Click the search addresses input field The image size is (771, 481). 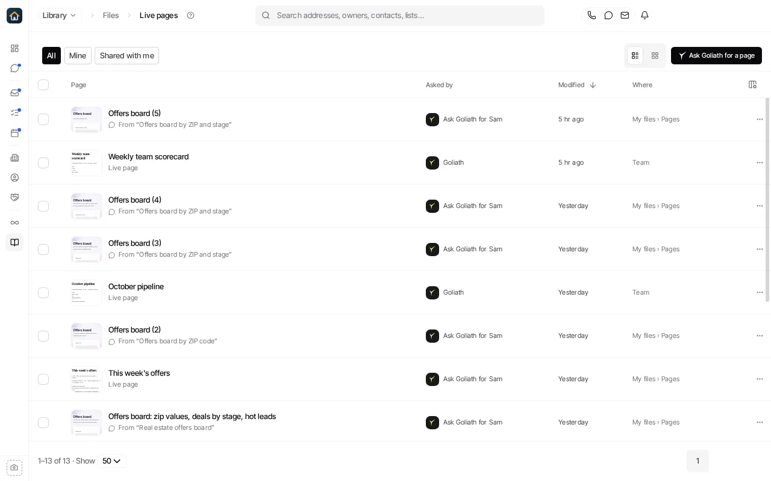[x=400, y=16]
